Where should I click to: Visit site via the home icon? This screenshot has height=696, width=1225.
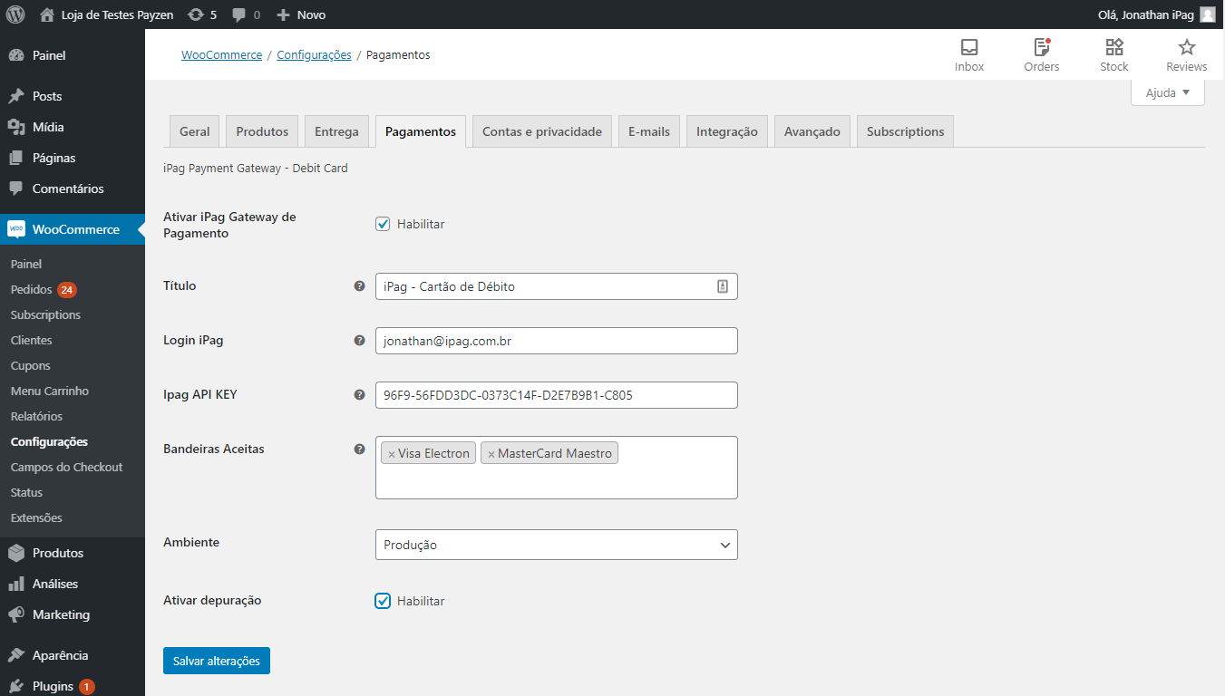point(47,14)
